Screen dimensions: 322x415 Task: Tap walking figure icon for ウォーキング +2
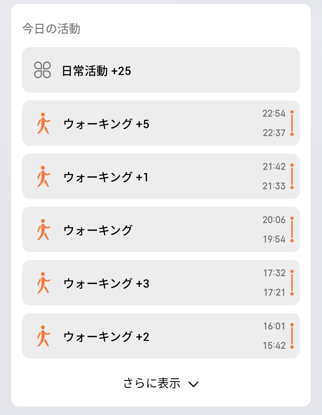coord(43,336)
